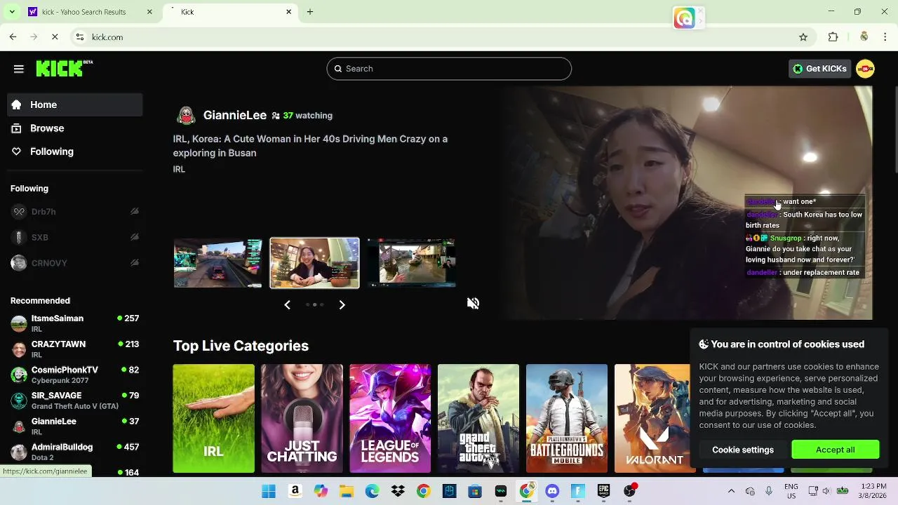Click CosmicPhonkTV's avatar icon

tap(19, 375)
